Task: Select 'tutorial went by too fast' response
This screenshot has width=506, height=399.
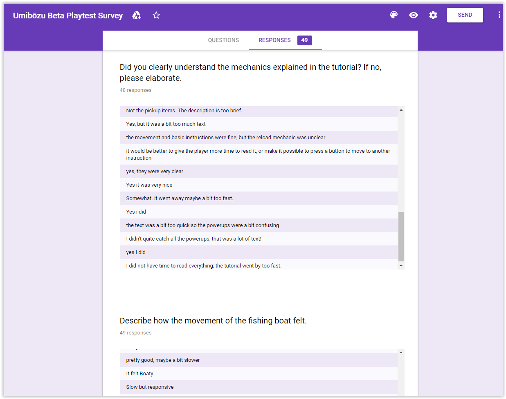Action: pyautogui.click(x=259, y=265)
